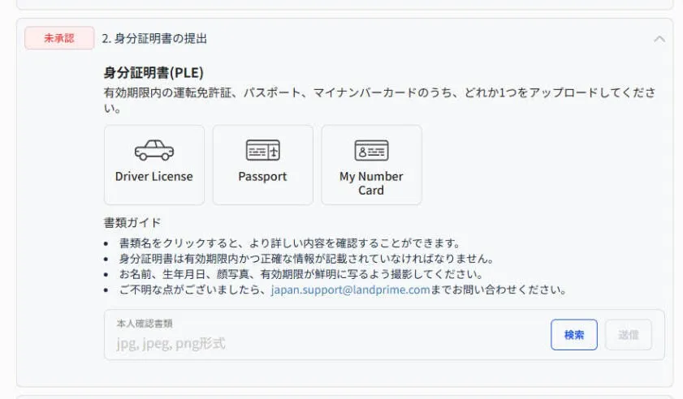
Task: Select the My Number Card text label
Action: pyautogui.click(x=371, y=183)
